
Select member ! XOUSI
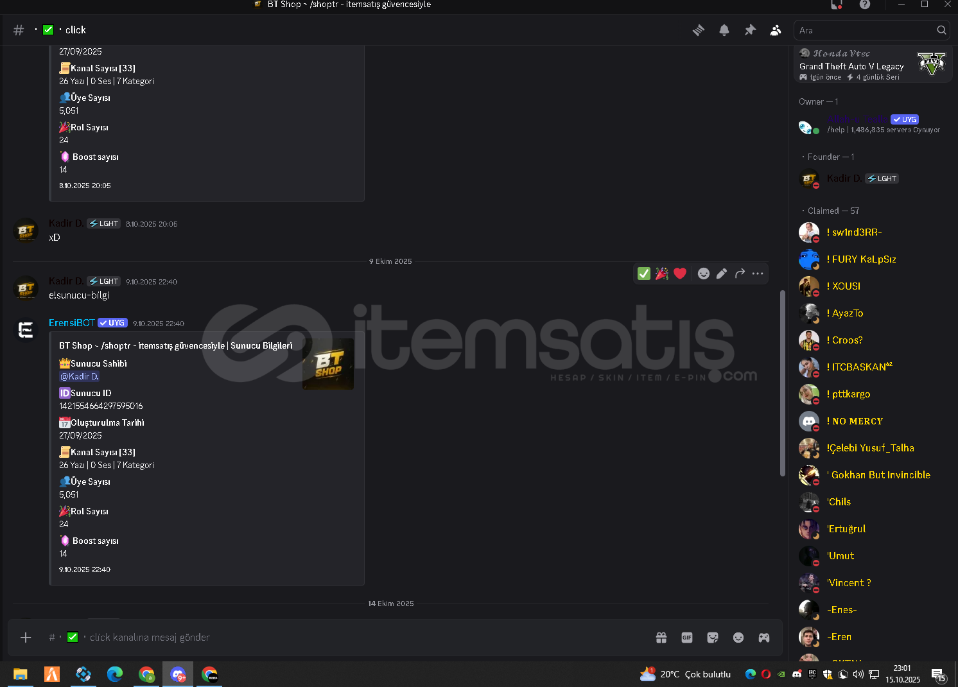pos(871,286)
